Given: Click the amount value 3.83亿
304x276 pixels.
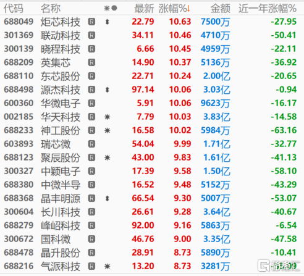Looking at the screenshot, I should click(x=217, y=117).
